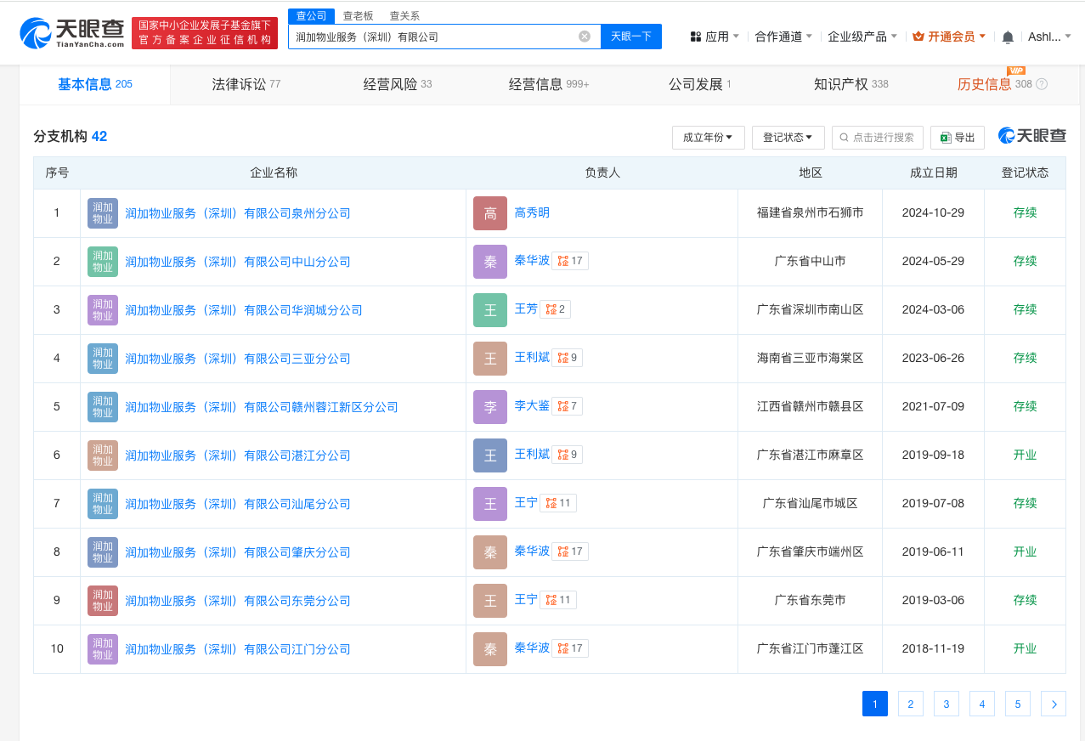Screen dimensions: 1085x741
Task: Click relation badge 17 in 中山分公司 row
Action: [570, 261]
